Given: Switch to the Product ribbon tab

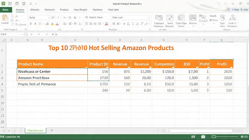Looking at the screenshot, I should coord(64,10).
